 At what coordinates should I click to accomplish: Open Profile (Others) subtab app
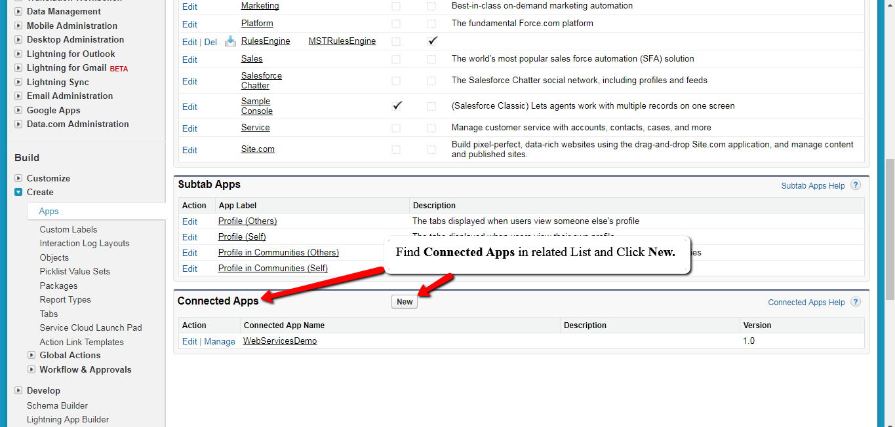coord(247,221)
